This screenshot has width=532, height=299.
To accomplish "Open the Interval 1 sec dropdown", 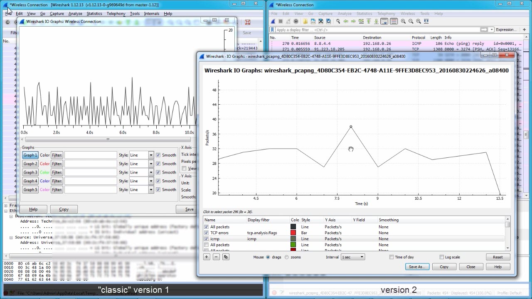I will (353, 257).
